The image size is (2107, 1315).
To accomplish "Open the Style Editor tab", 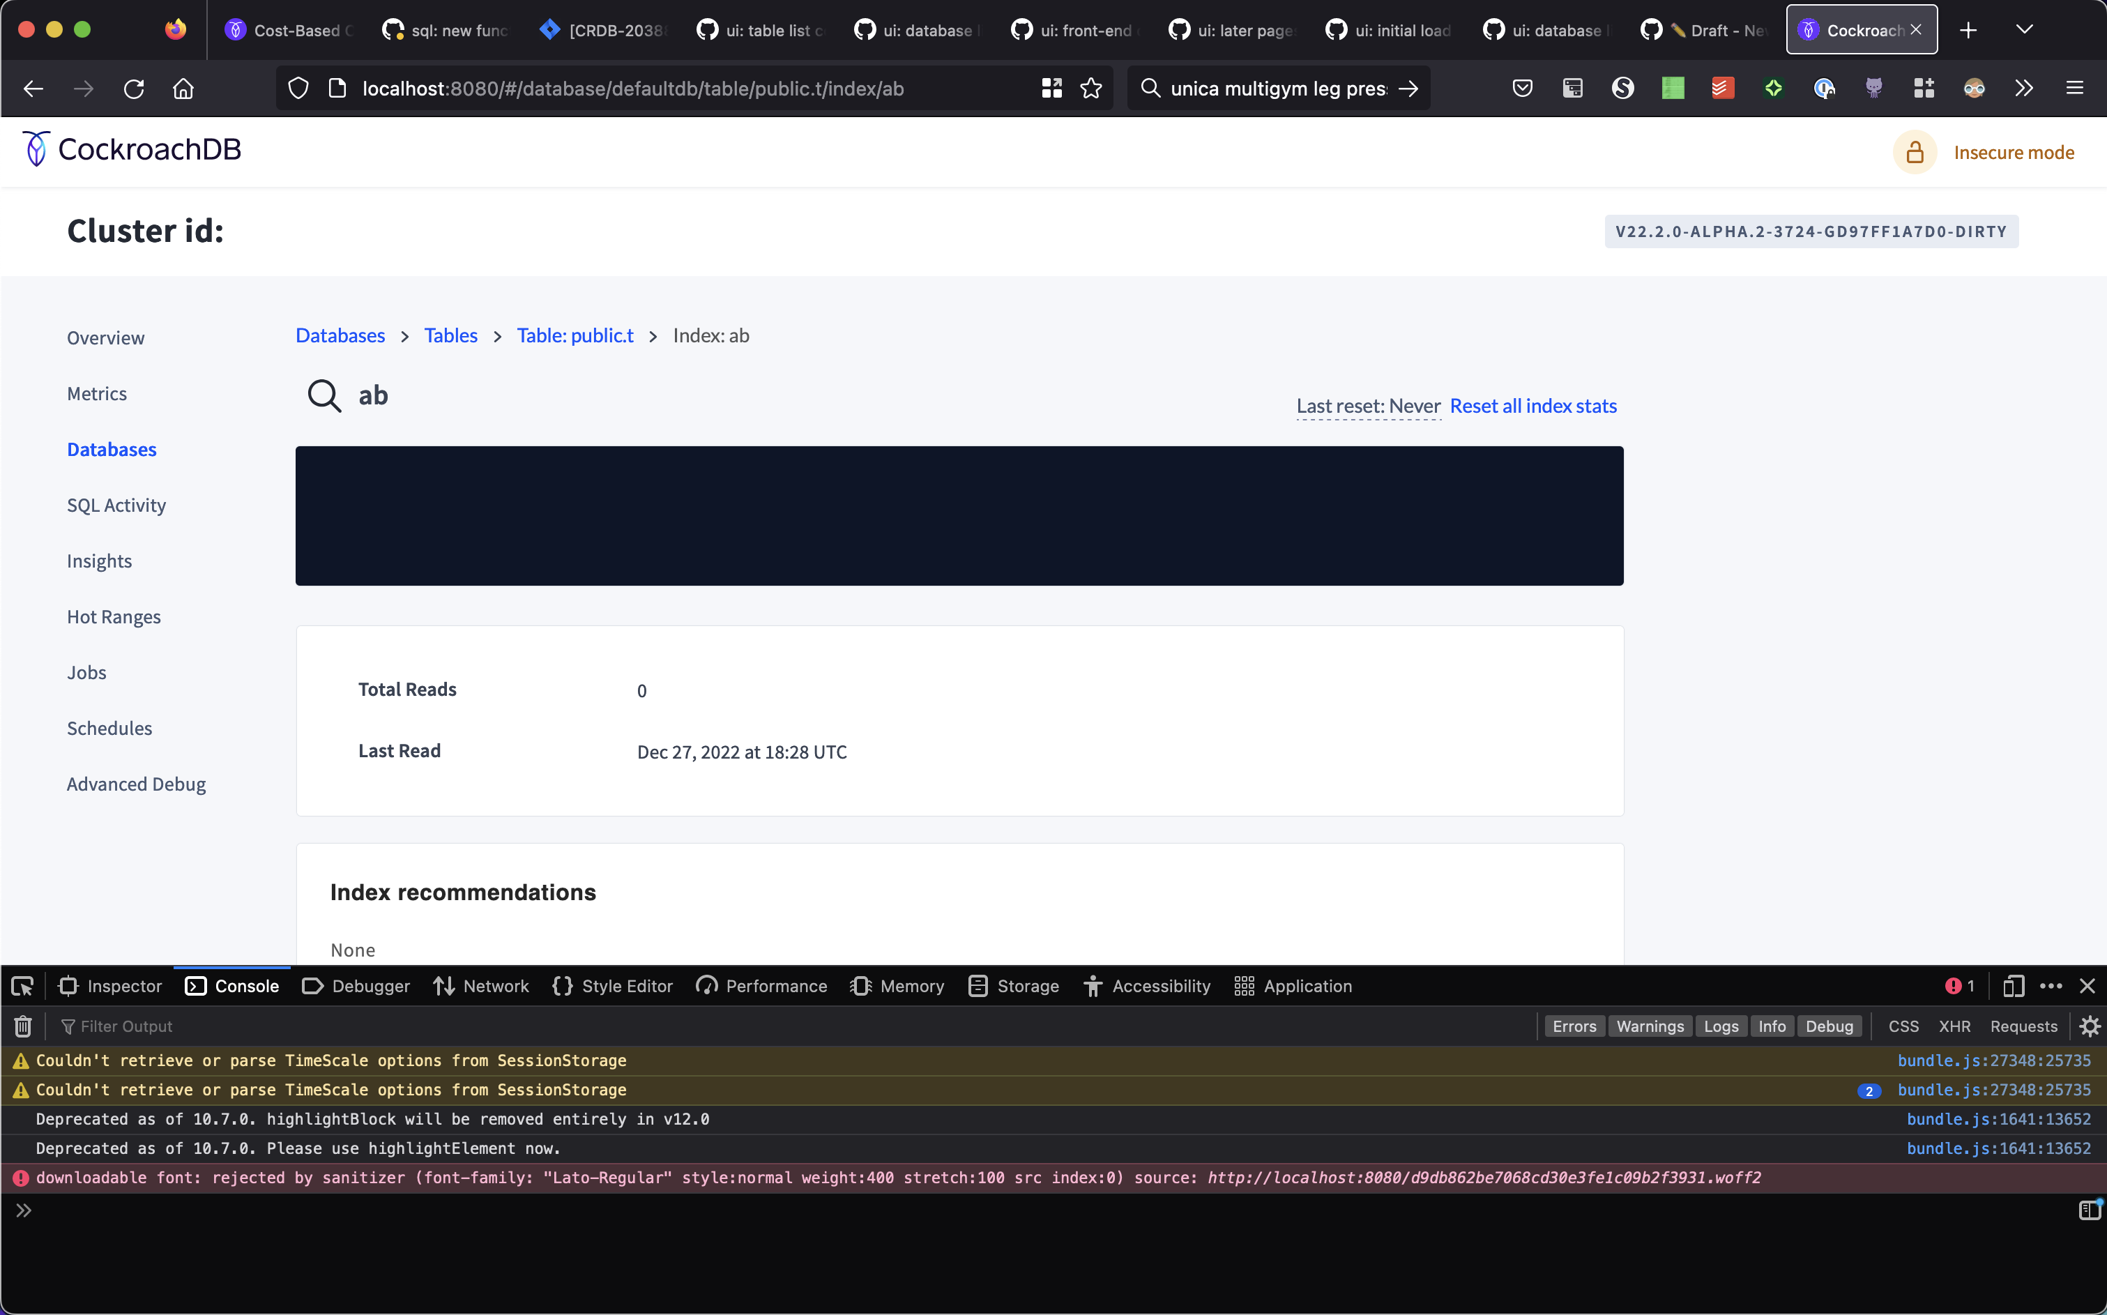I will click(613, 986).
